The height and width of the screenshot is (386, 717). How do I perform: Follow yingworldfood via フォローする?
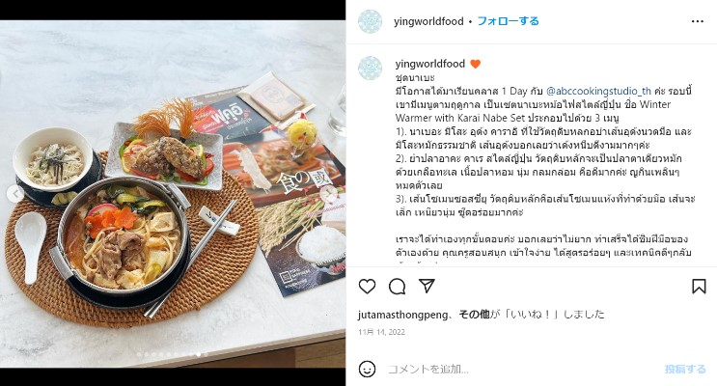tap(508, 21)
